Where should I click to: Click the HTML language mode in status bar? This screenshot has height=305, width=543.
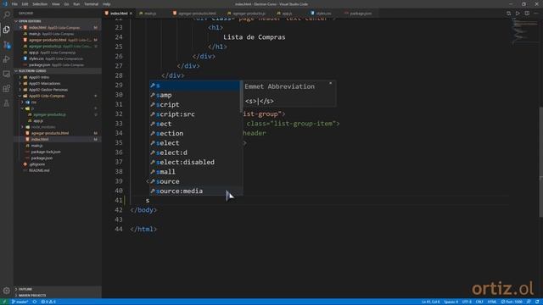point(492,302)
